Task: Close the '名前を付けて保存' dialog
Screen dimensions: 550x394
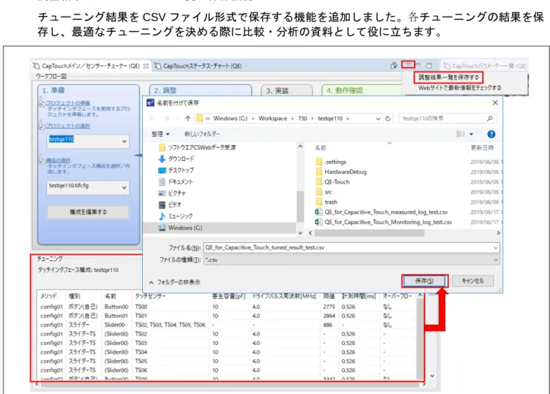Action: 495,102
